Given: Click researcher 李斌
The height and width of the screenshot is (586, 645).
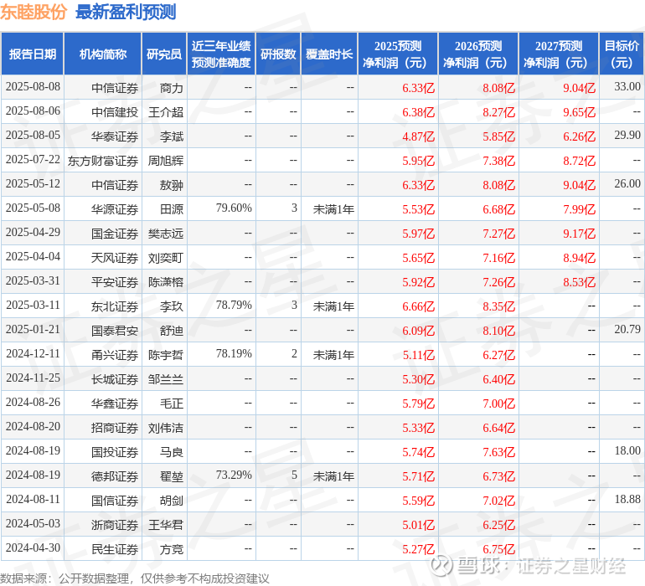Looking at the screenshot, I should (172, 136).
